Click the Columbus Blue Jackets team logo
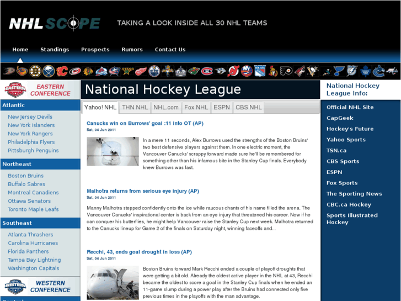This screenshot has width=401, height=301. (x=115, y=71)
